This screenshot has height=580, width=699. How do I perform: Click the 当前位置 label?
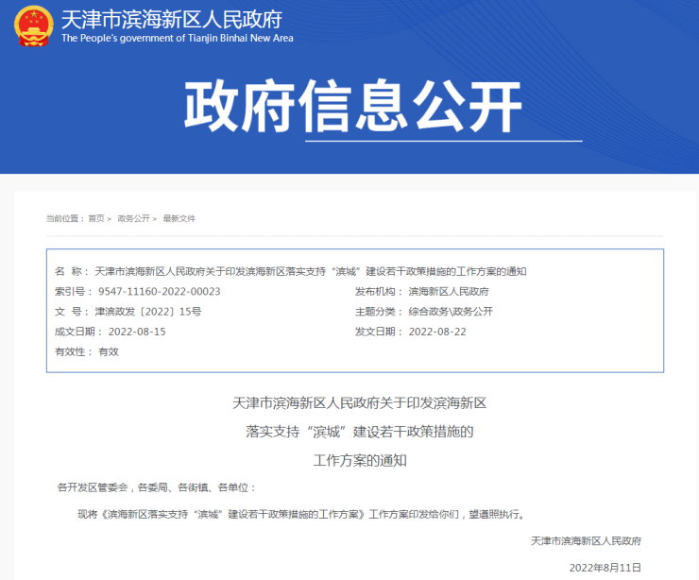[x=65, y=218]
